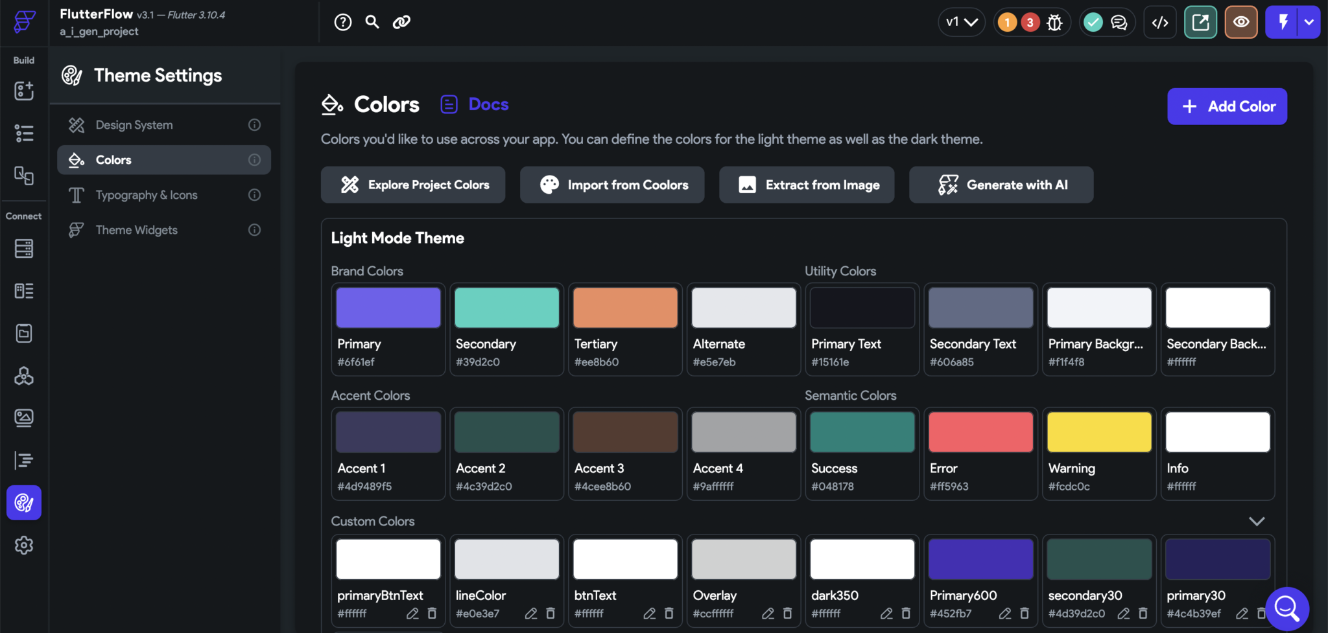This screenshot has height=633, width=1328.
Task: Click the search magnifier in top bar
Action: click(372, 23)
